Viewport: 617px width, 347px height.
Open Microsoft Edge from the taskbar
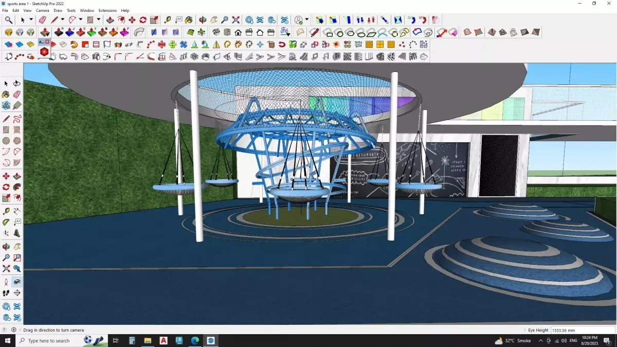[x=195, y=340]
